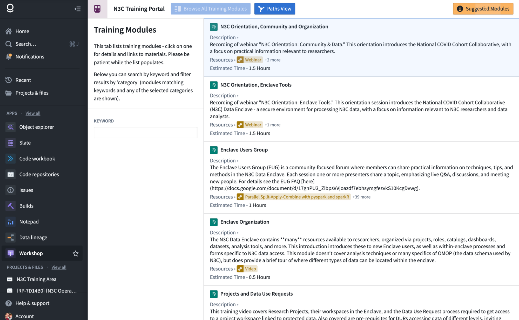Image resolution: width=519 pixels, height=320 pixels.
Task: Select Browse All Training Modules tab
Action: pyautogui.click(x=211, y=9)
